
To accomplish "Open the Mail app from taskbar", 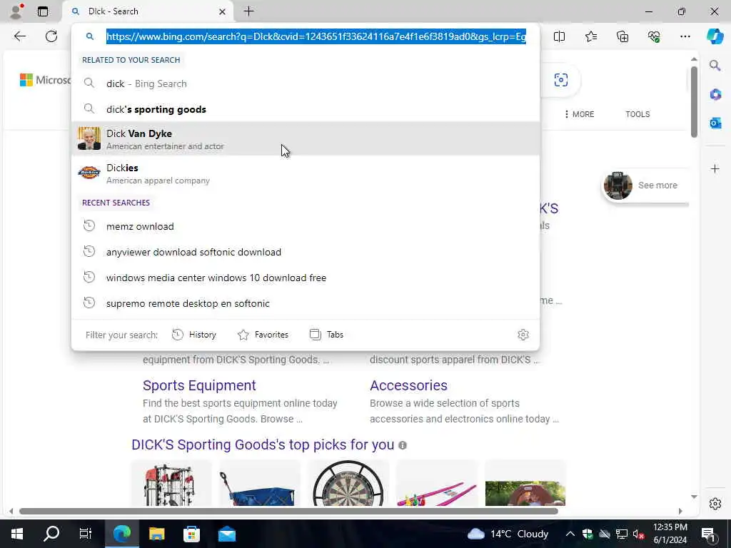I will [227, 534].
